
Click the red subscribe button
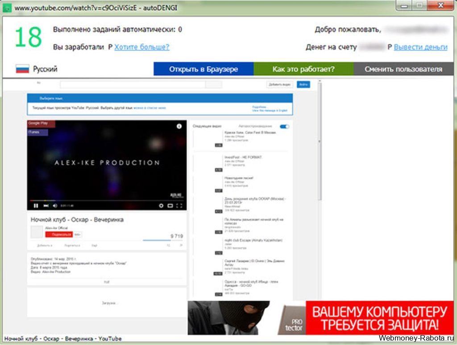click(x=59, y=235)
